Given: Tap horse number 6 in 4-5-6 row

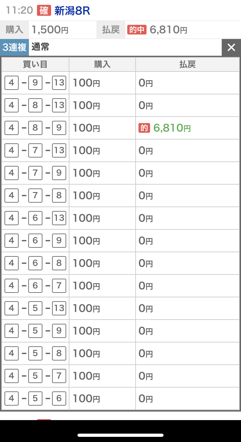Looking at the screenshot, I should click(x=59, y=399).
